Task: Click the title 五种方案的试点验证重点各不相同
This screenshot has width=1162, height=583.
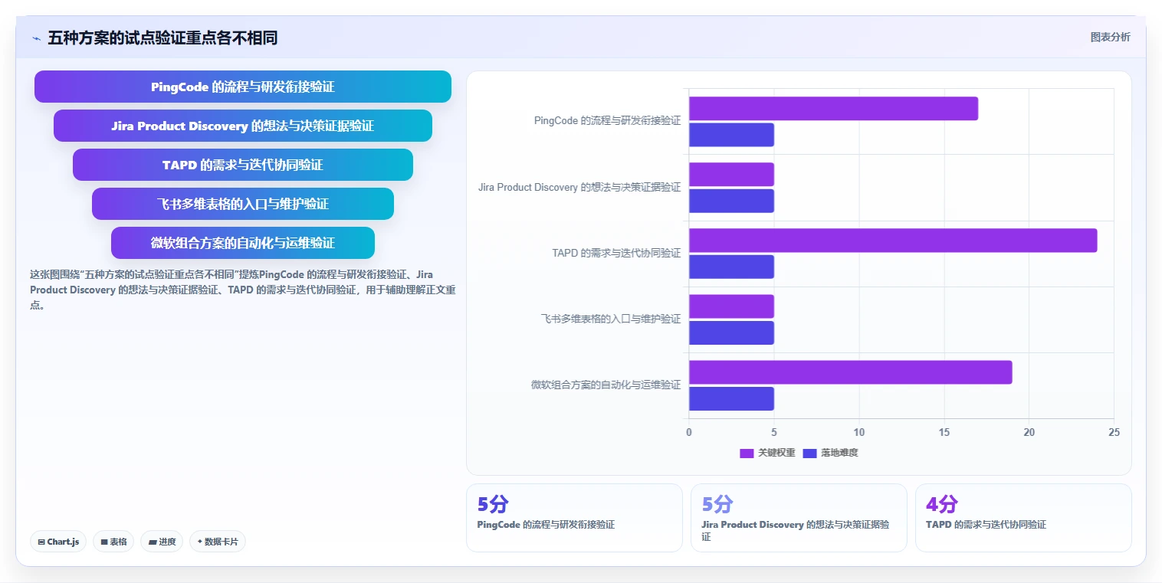Action: pos(162,38)
